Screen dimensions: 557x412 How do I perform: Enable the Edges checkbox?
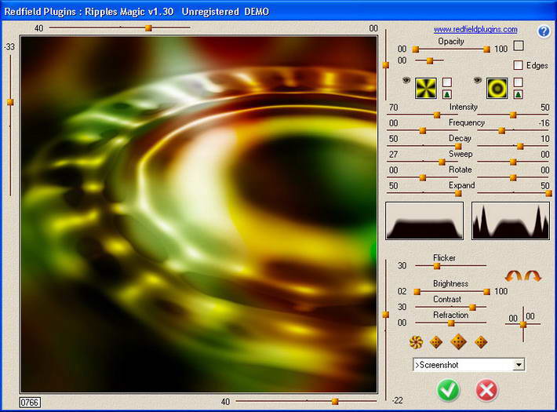point(519,65)
